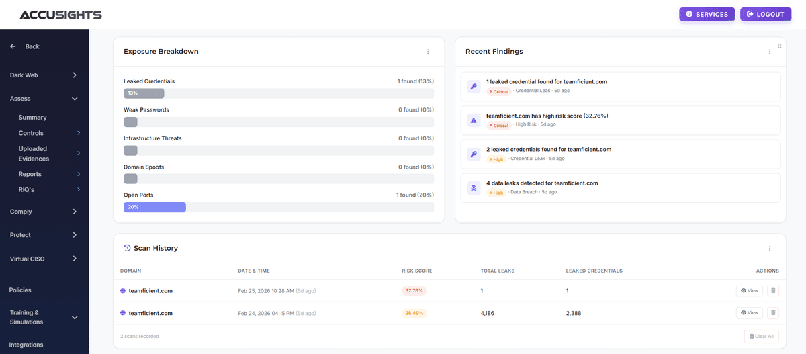Open the Exposure Breakdown three-dot menu
This screenshot has height=354, width=806.
pyautogui.click(x=428, y=52)
